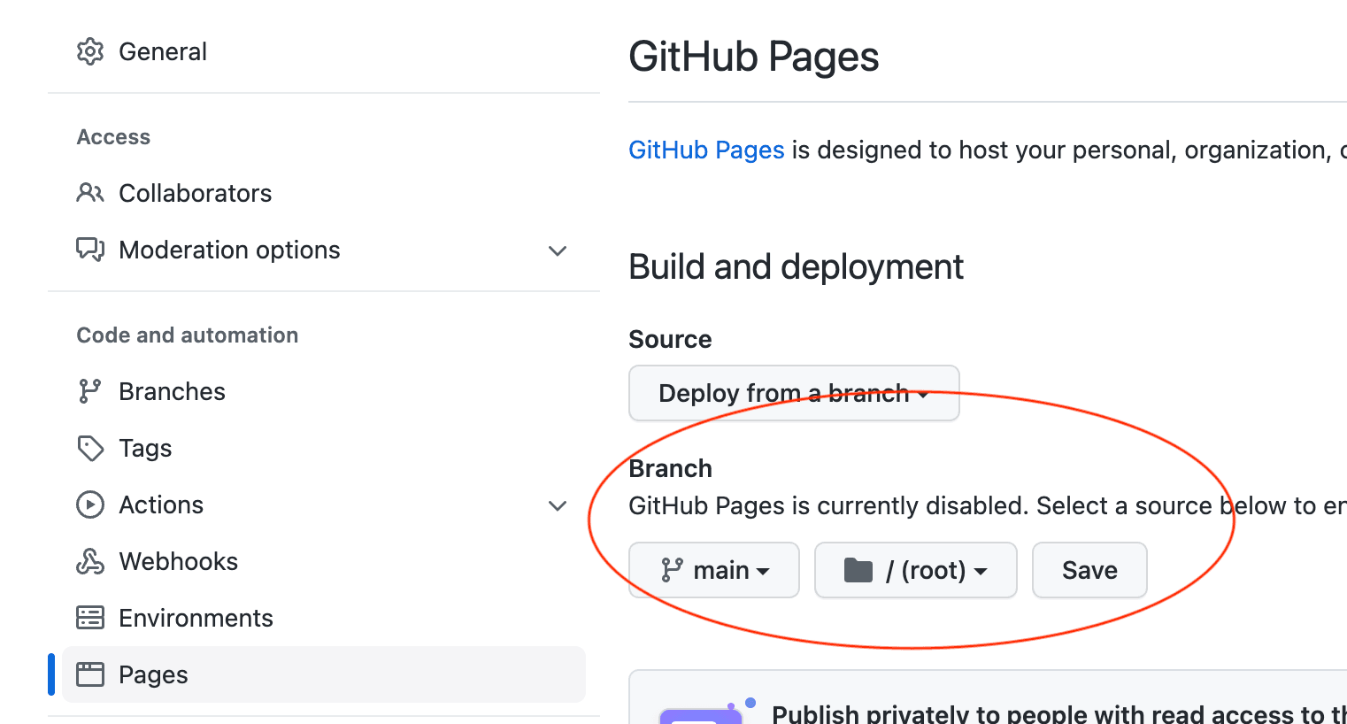Screen dimensions: 1347x724
Task: Click the branch icon in main dropdown
Action: (x=672, y=570)
